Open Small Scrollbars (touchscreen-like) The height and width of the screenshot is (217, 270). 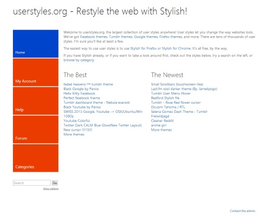click(x=177, y=84)
